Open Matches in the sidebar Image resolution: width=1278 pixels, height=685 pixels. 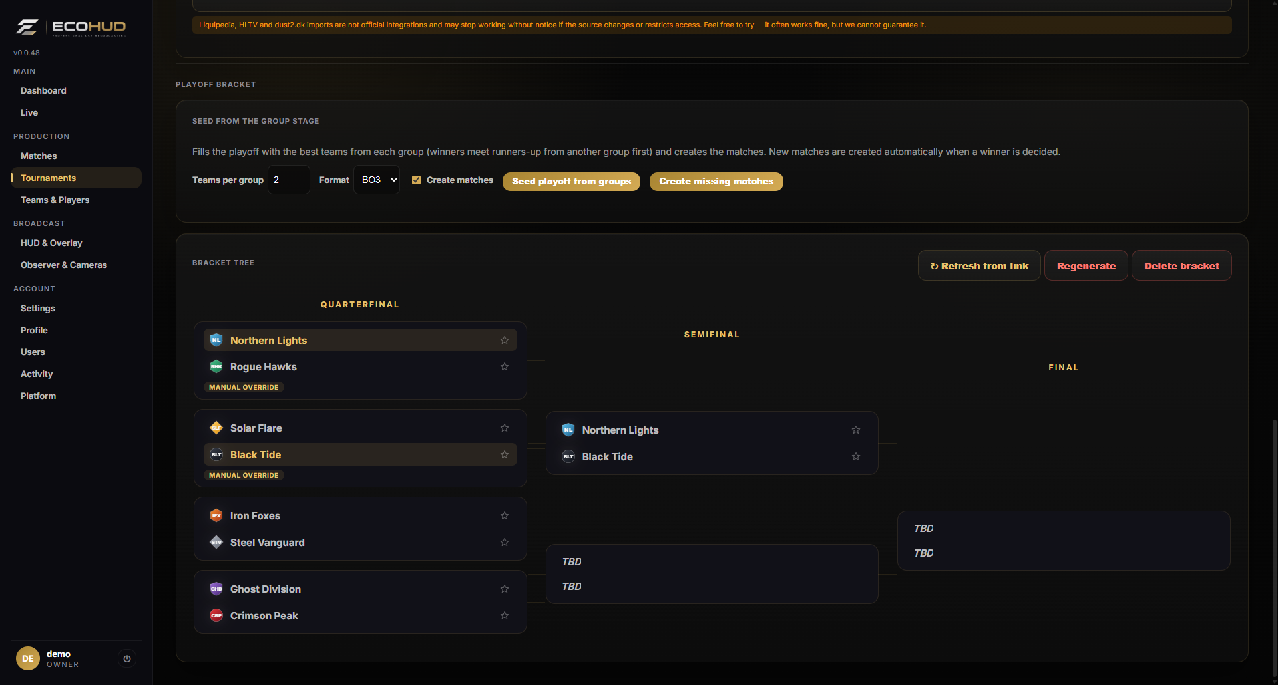[39, 156]
